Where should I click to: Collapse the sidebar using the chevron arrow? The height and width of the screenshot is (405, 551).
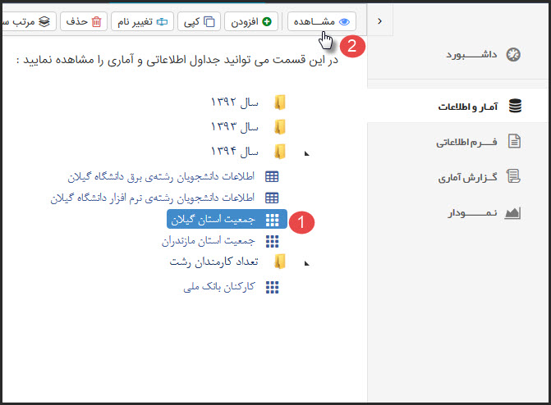379,22
